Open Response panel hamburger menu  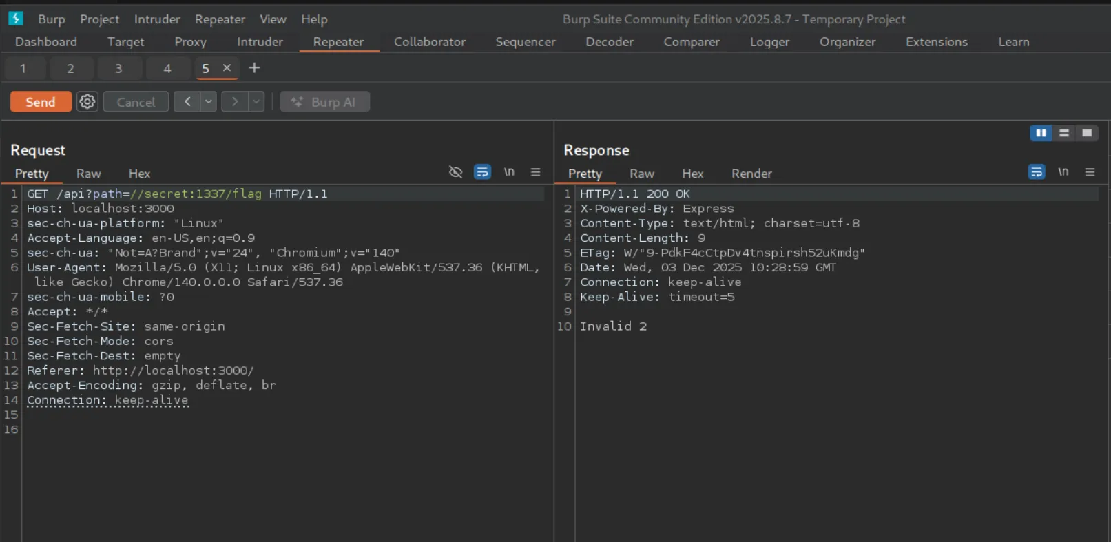[1090, 172]
